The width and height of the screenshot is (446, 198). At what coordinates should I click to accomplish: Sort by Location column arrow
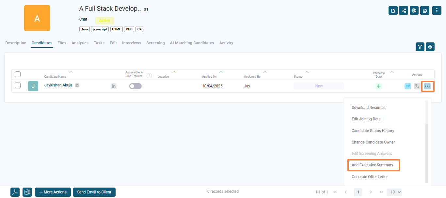(x=174, y=71)
